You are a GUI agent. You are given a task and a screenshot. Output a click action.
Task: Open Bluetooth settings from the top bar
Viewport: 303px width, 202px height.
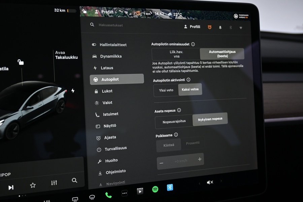(x=230, y=27)
